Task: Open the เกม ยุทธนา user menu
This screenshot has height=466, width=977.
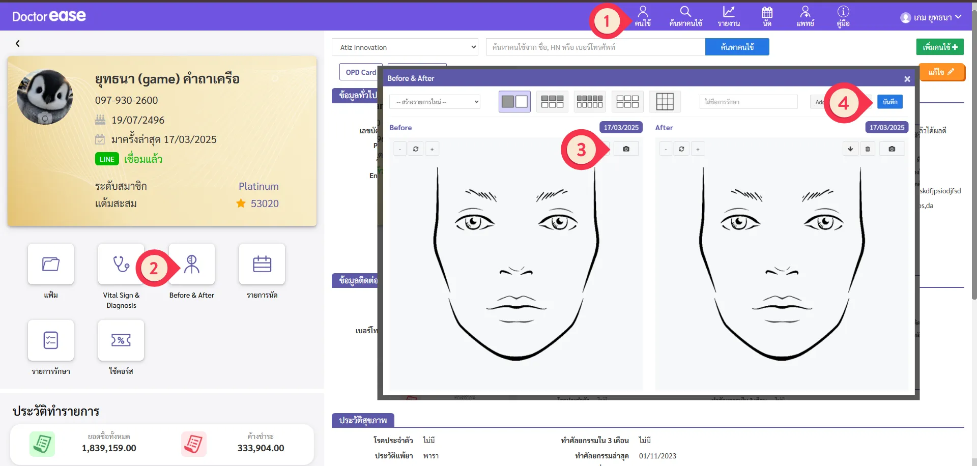Action: 931,17
